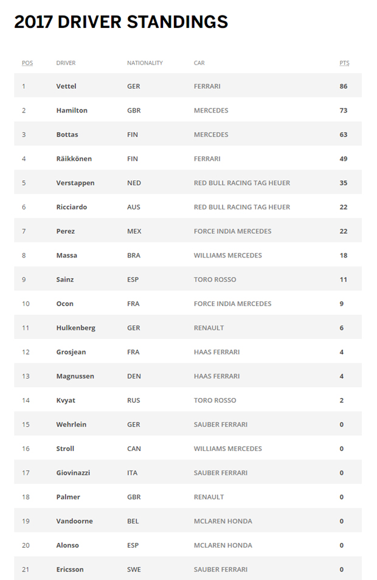
Task: Select Hamilton in the standings
Action: click(x=72, y=111)
